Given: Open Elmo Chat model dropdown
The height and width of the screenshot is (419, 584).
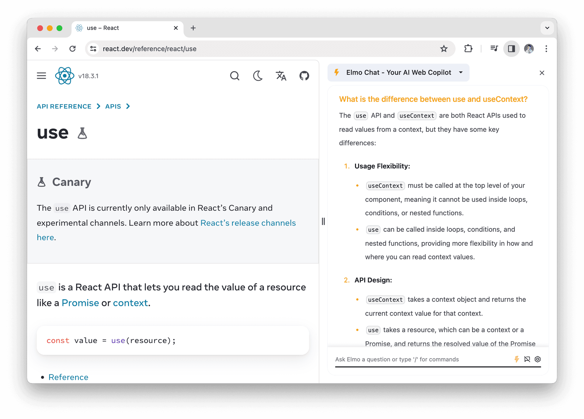Looking at the screenshot, I should 461,73.
